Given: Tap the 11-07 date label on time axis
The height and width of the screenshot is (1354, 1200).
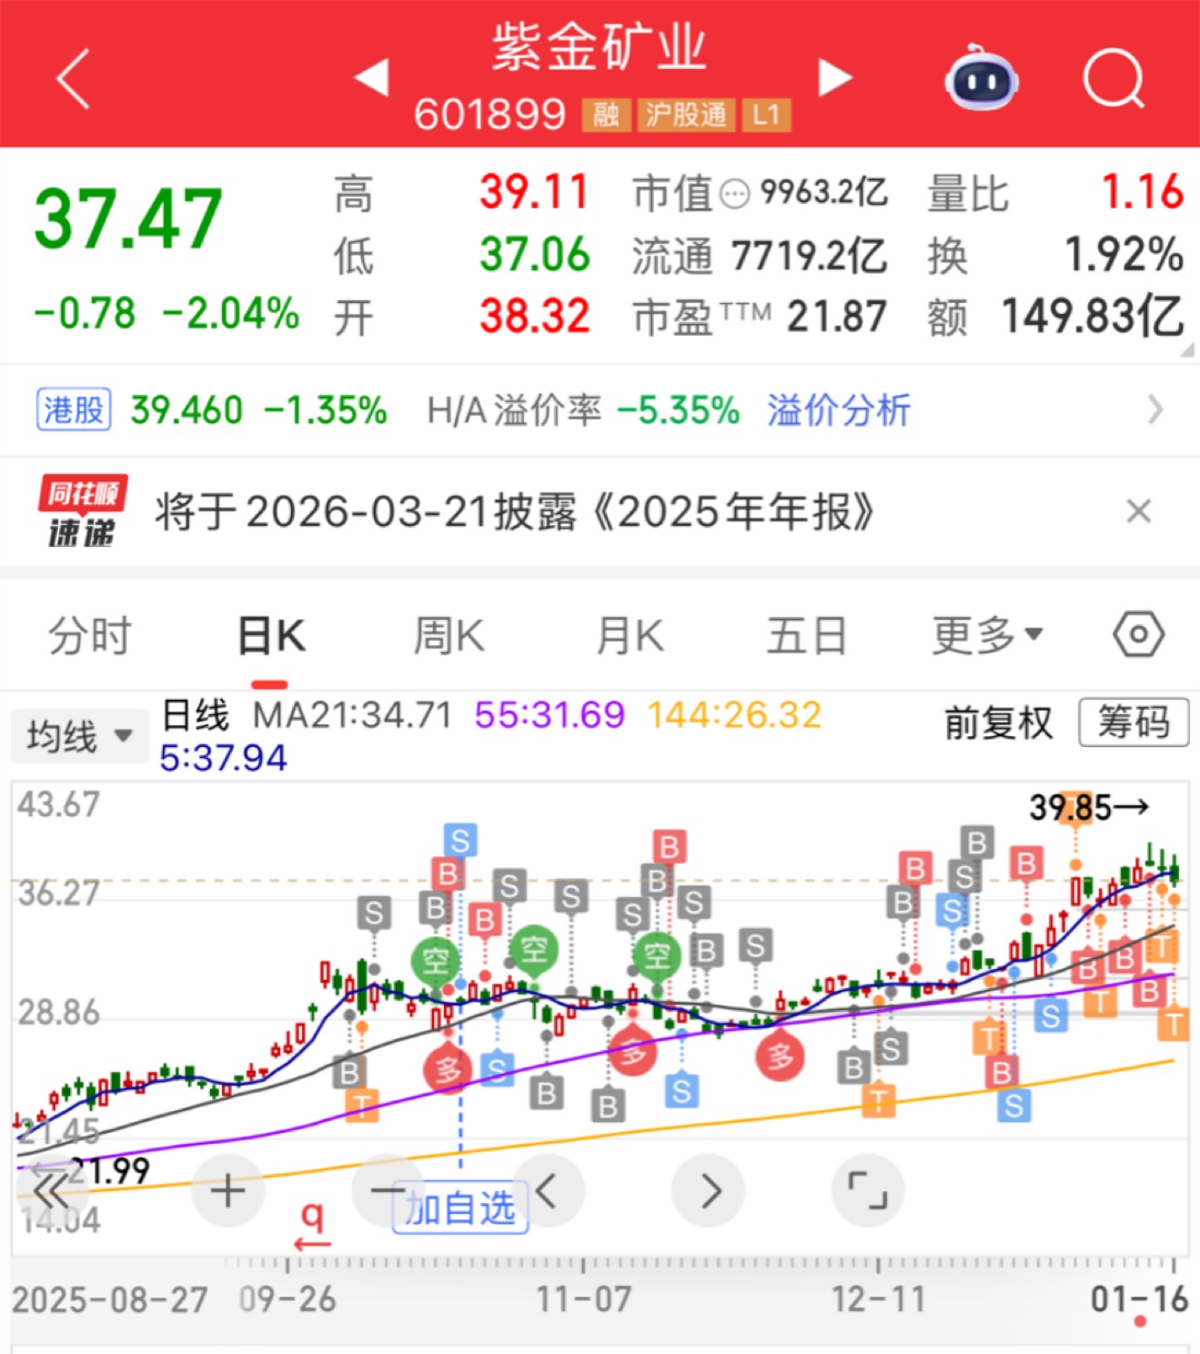Looking at the screenshot, I should tap(583, 1299).
